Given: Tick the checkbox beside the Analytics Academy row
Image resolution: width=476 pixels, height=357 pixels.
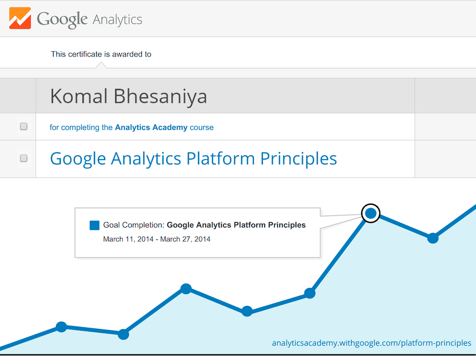Looking at the screenshot, I should click(x=23, y=127).
